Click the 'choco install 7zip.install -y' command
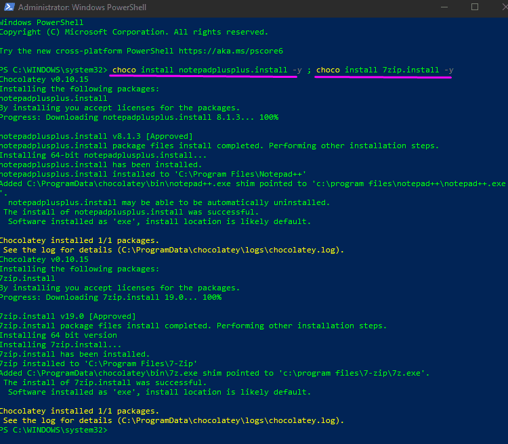The height and width of the screenshot is (444, 508). click(385, 70)
